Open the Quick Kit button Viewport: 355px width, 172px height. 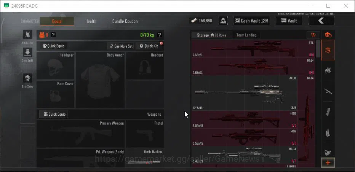(x=149, y=46)
